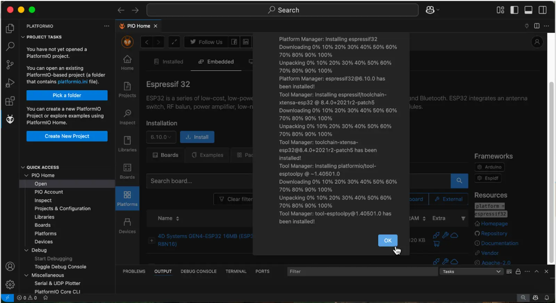
Task: Toggle the bottom panel layout icon
Action: coord(528,10)
